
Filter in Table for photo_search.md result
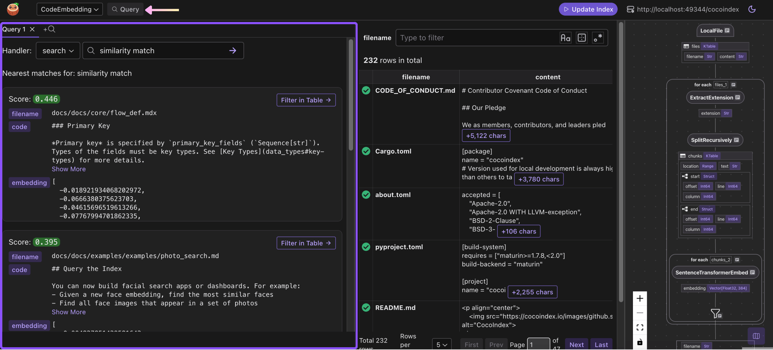click(x=306, y=243)
